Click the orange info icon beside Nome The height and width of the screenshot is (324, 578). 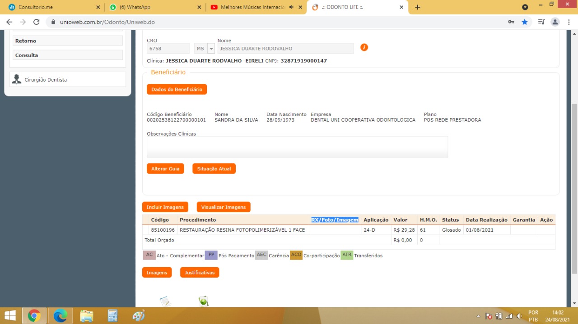click(364, 48)
